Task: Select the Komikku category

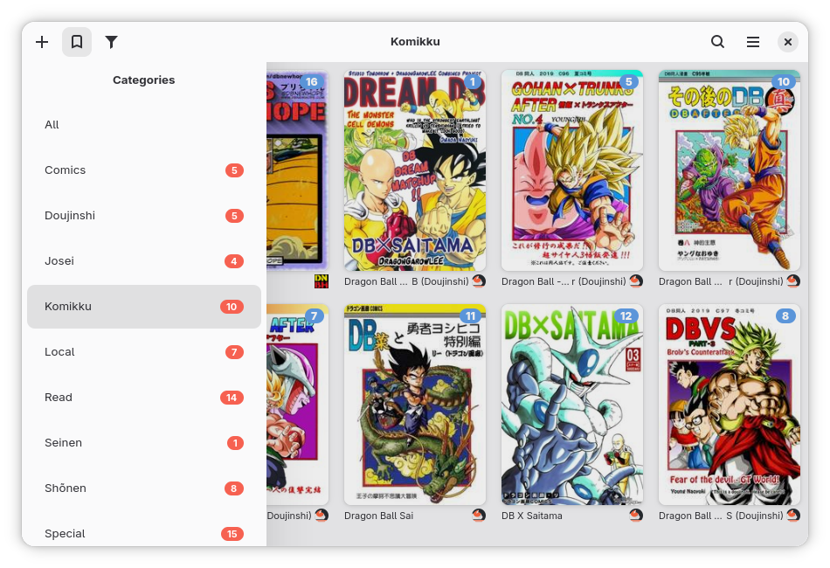Action: [144, 307]
